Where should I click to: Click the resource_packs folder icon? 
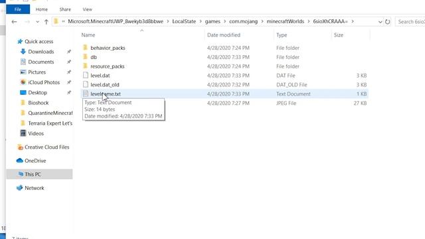click(x=86, y=66)
